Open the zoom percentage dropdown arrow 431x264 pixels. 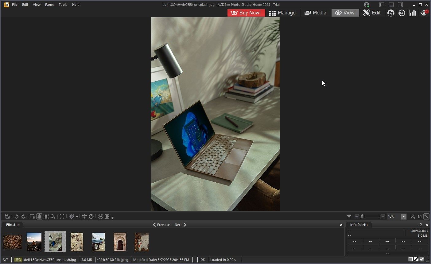coord(404,216)
